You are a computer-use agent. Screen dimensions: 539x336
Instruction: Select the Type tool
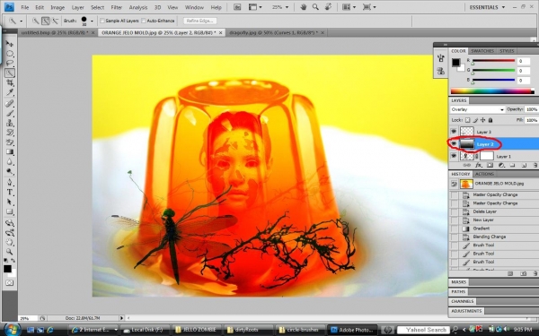(9, 192)
